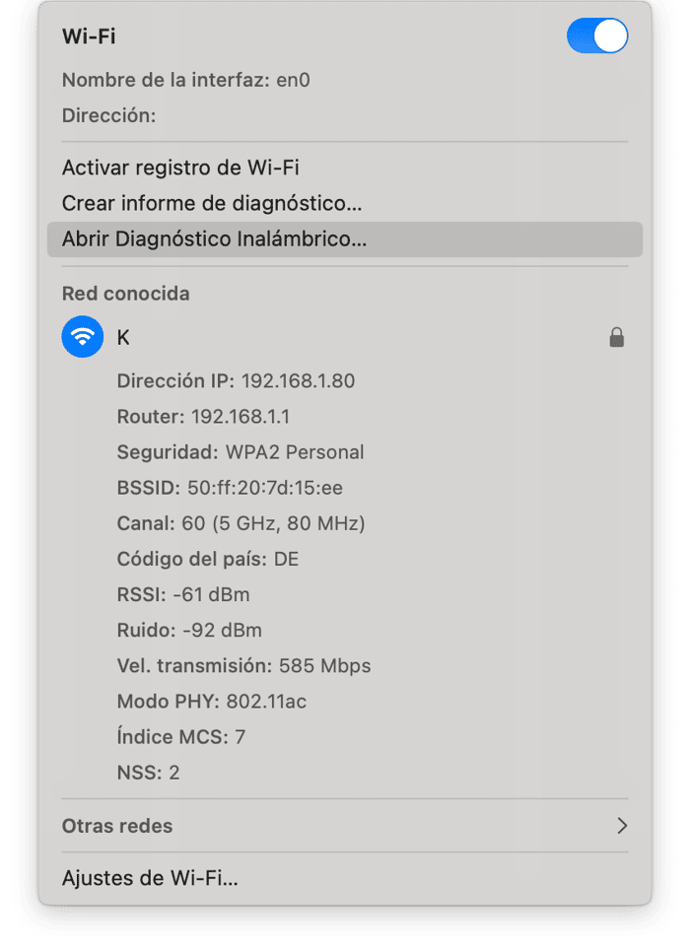Click the Router 192.168.1.1 entry

[203, 417]
